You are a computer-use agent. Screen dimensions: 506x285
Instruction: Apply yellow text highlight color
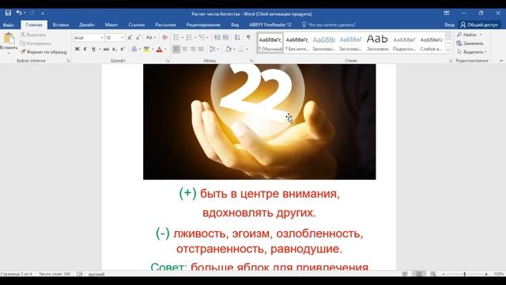pyautogui.click(x=146, y=49)
